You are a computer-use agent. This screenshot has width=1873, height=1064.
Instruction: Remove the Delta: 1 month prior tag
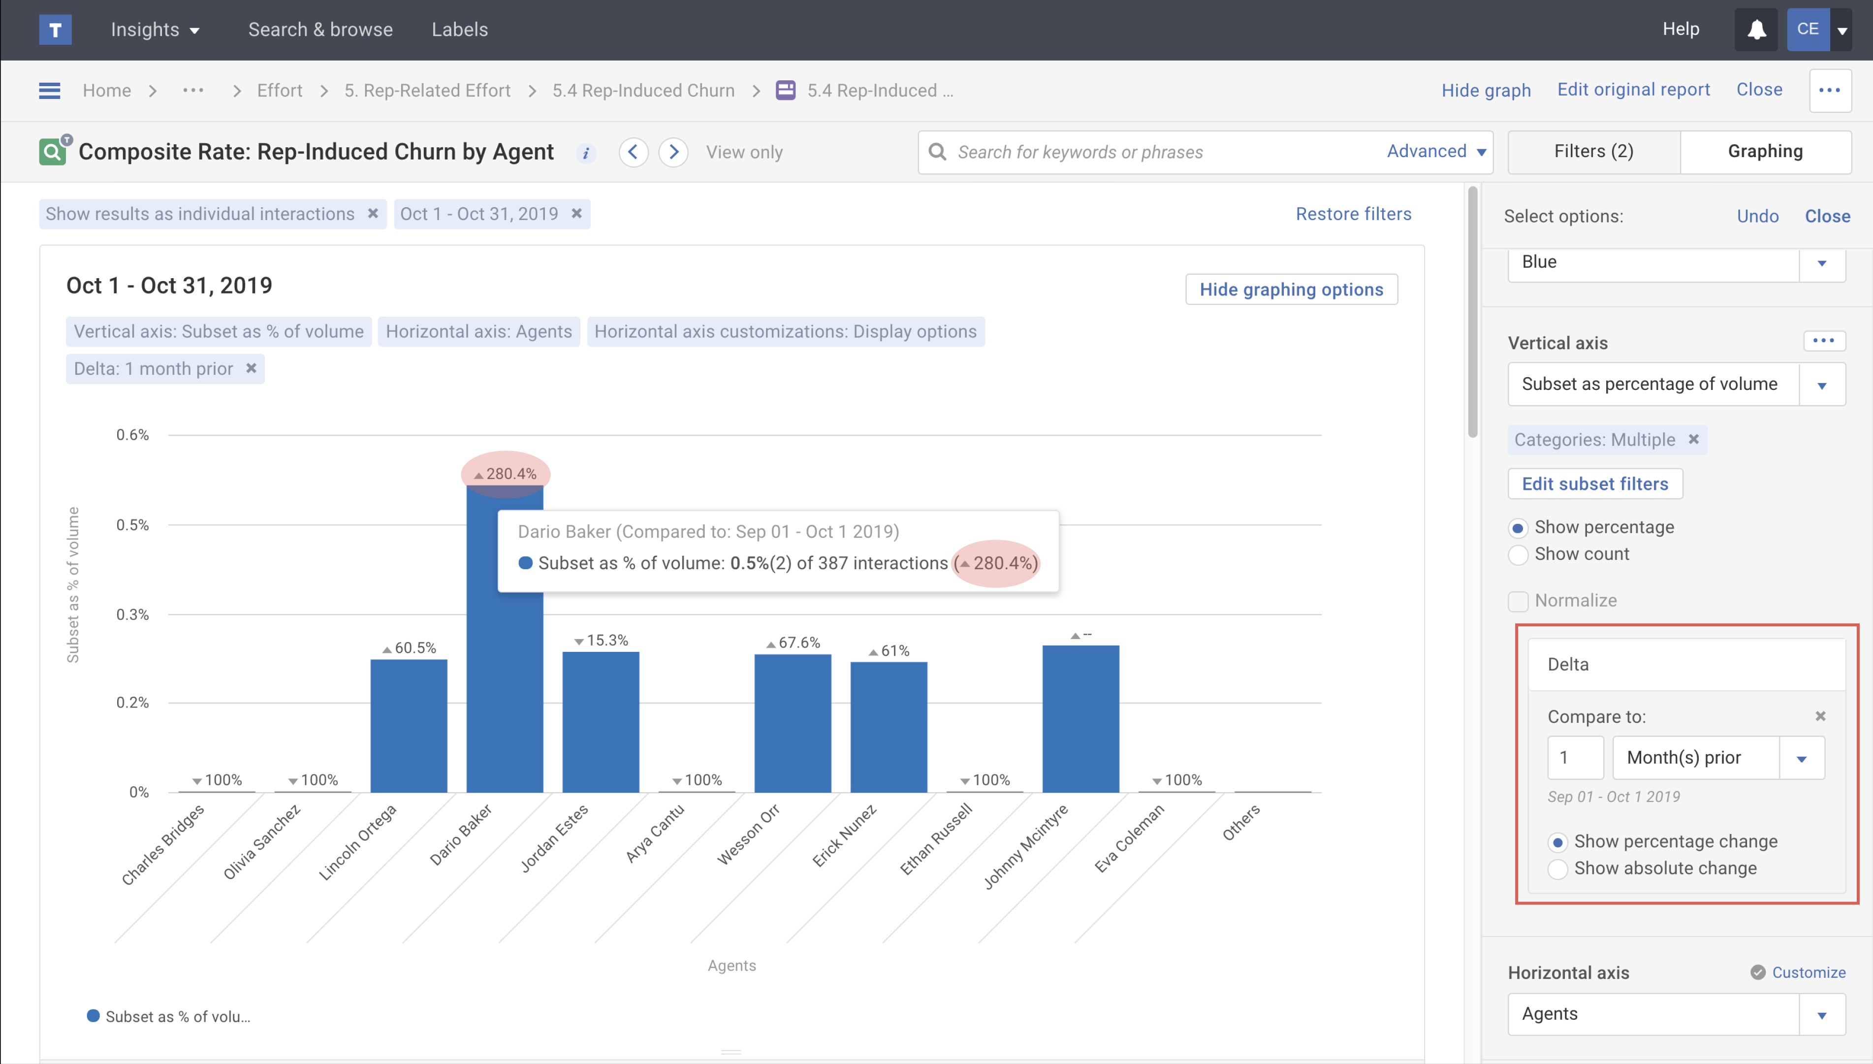pos(251,368)
